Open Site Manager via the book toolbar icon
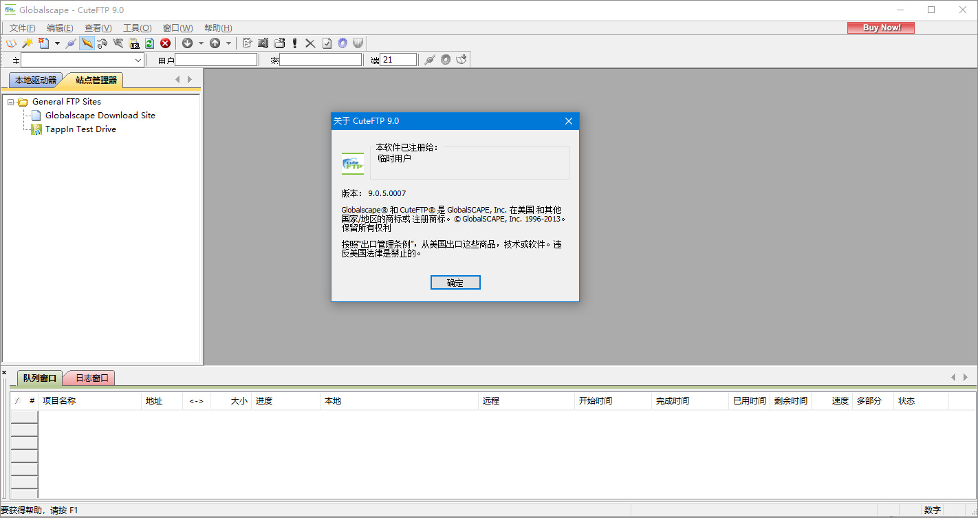 pyautogui.click(x=11, y=43)
